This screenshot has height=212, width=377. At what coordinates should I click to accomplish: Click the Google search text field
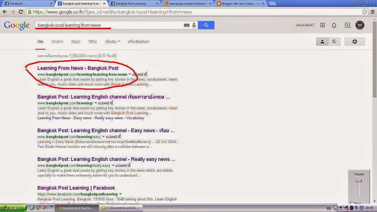(109, 25)
